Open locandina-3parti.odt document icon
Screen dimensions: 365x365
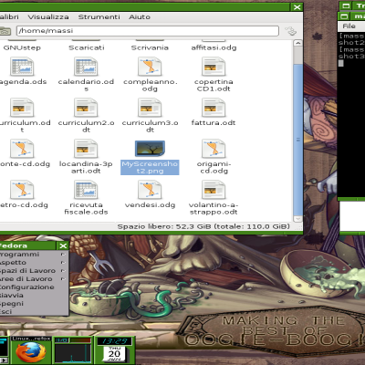pos(86,149)
